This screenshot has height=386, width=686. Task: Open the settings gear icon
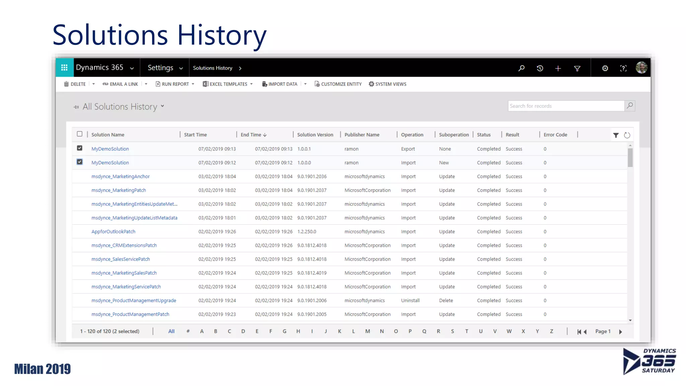coord(605,68)
